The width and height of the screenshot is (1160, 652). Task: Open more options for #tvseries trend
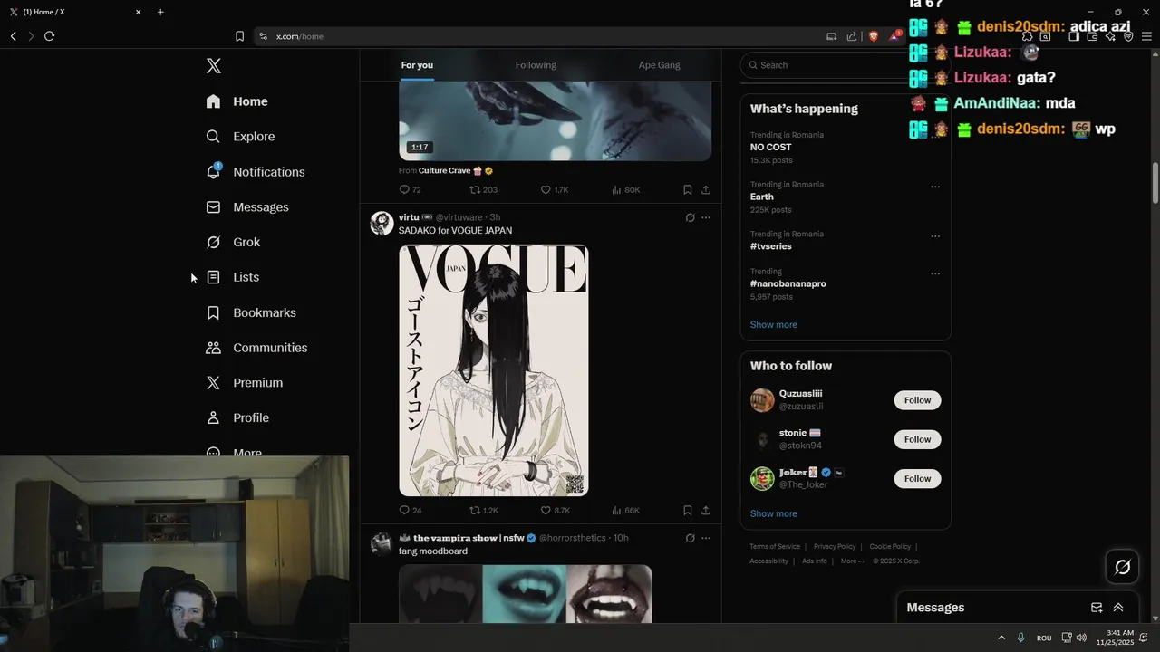point(935,236)
